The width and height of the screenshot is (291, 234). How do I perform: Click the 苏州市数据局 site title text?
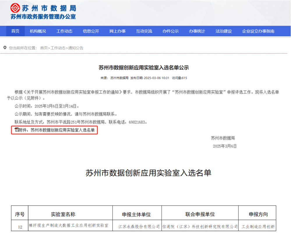click(49, 8)
